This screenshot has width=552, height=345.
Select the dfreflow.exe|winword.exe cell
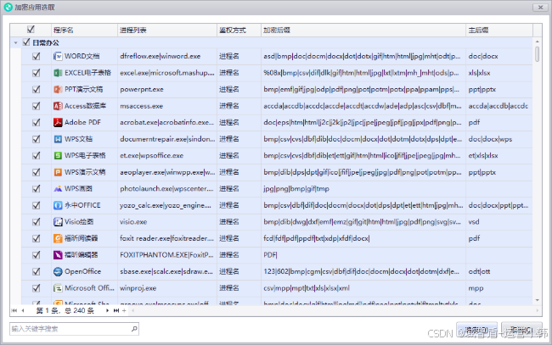(x=167, y=56)
